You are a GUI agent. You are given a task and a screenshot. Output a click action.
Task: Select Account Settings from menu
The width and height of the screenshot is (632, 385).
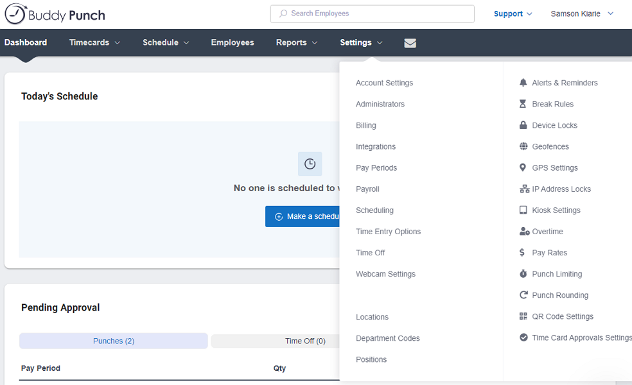(x=384, y=83)
